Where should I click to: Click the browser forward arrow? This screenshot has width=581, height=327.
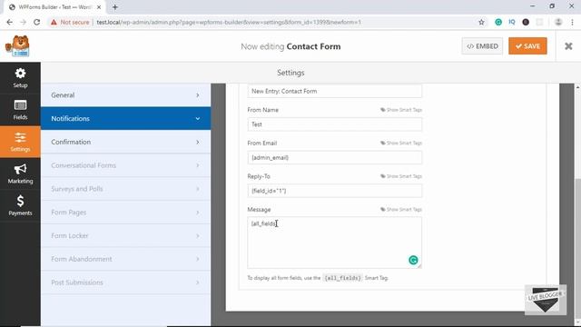[23, 22]
